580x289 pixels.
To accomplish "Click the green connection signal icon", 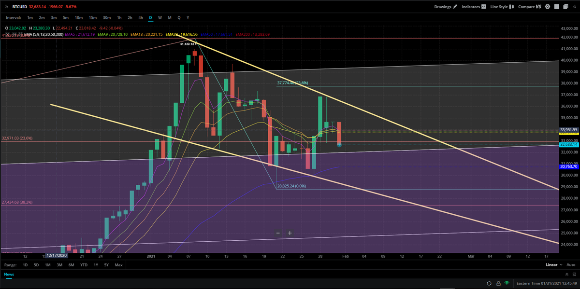I will (506, 283).
